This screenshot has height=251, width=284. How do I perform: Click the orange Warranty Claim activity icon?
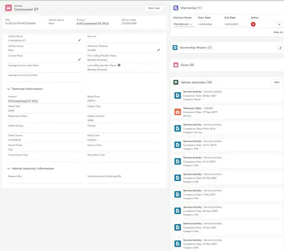[177, 112]
